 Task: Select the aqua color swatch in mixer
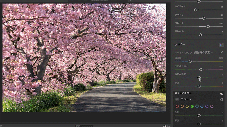point(197,106)
